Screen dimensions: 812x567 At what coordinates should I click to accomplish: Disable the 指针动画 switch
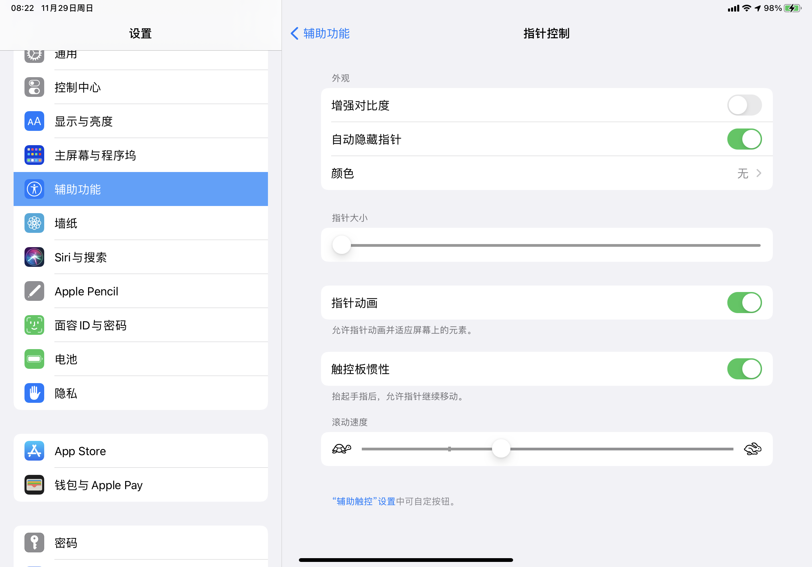click(744, 303)
